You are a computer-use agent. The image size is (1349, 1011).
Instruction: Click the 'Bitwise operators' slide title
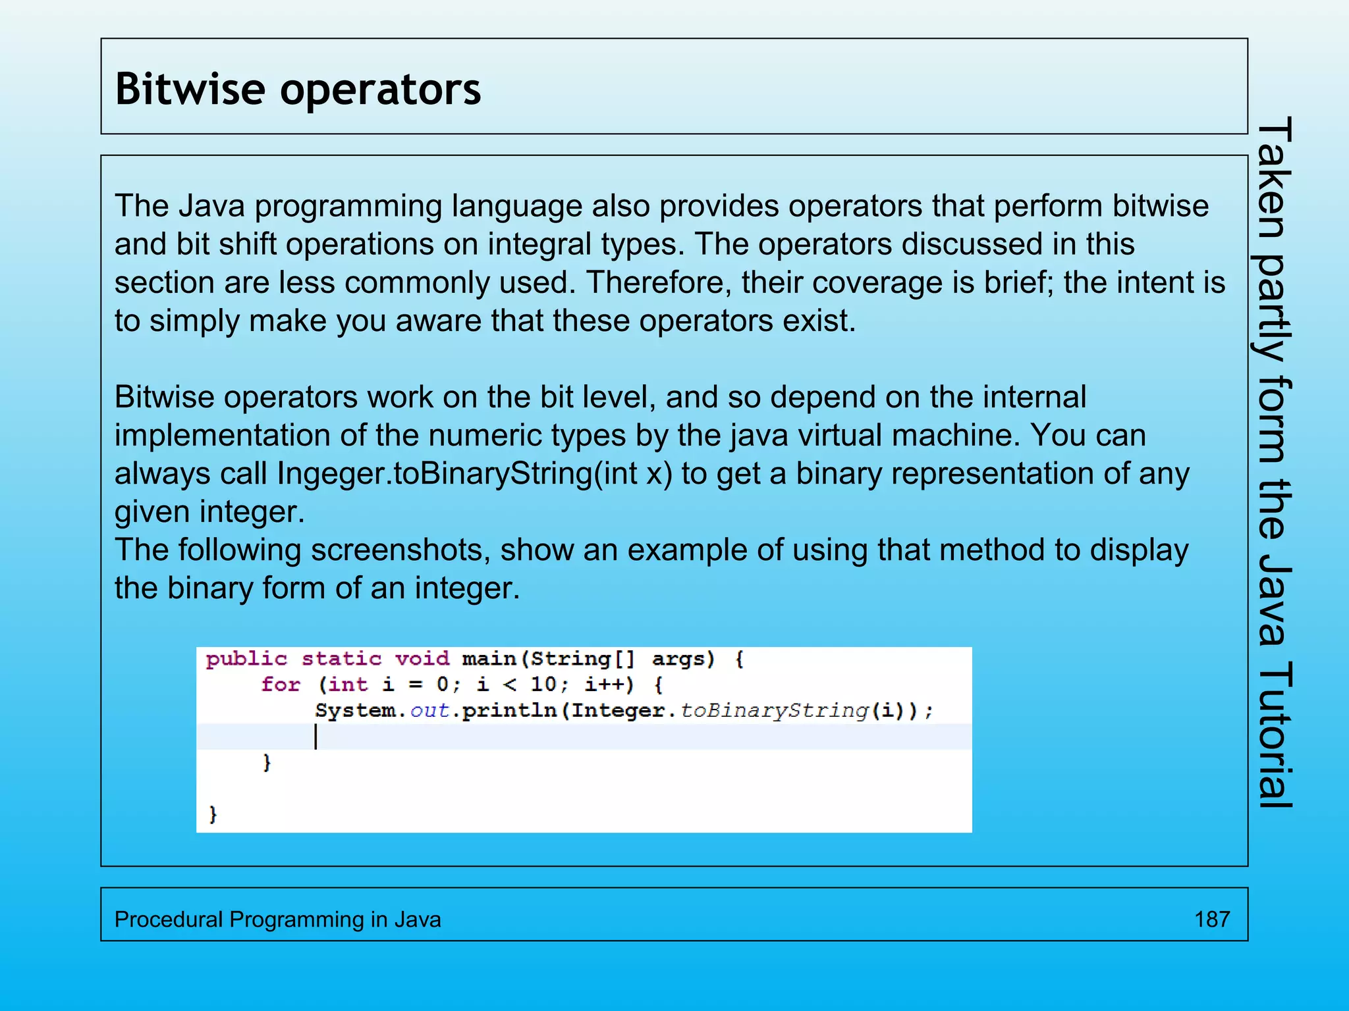click(x=298, y=89)
